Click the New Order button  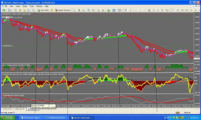coord(43,10)
